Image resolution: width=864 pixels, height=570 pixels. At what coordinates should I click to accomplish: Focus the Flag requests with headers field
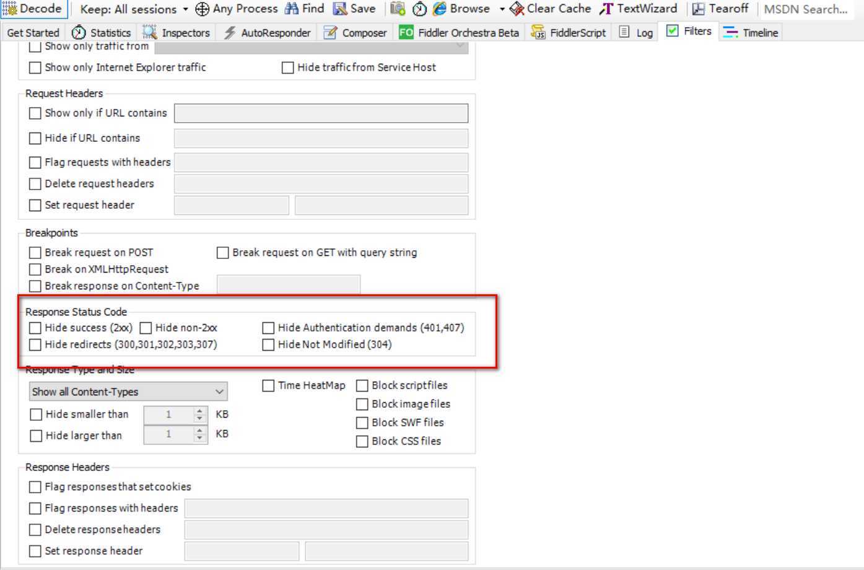coord(321,162)
